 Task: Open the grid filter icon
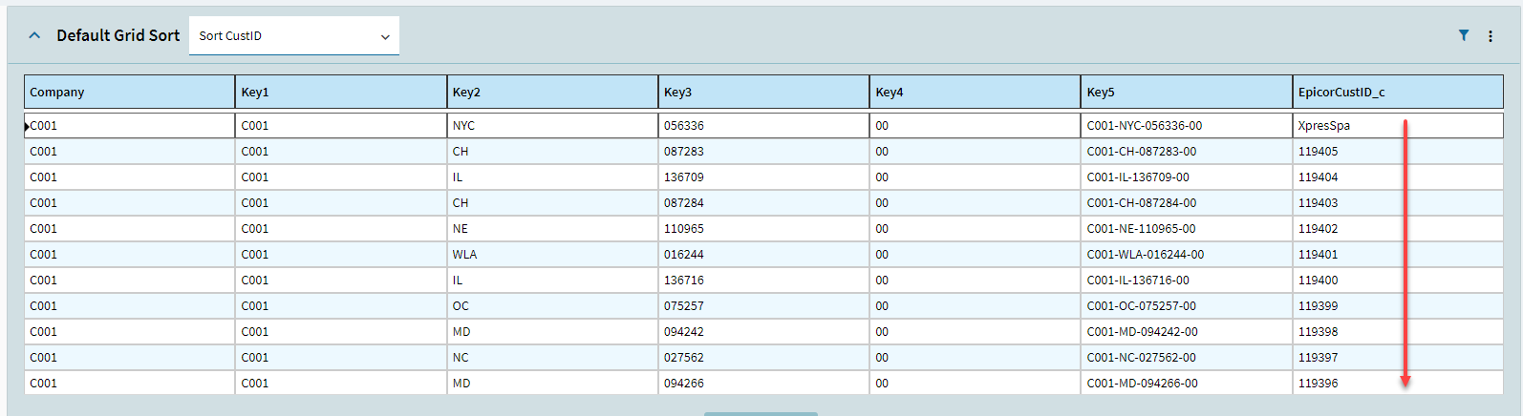coord(1463,35)
